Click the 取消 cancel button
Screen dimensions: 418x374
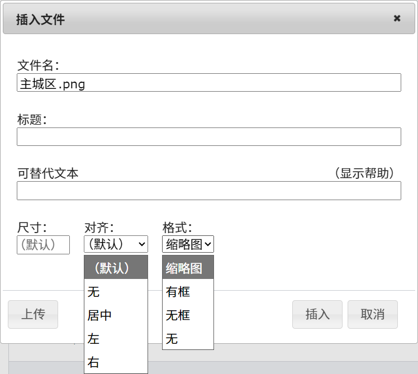click(373, 314)
